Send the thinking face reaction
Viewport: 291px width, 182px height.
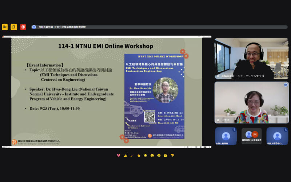166,155
